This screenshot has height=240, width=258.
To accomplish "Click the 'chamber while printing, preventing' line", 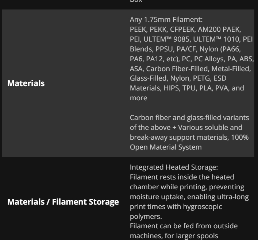I will point(187,187).
